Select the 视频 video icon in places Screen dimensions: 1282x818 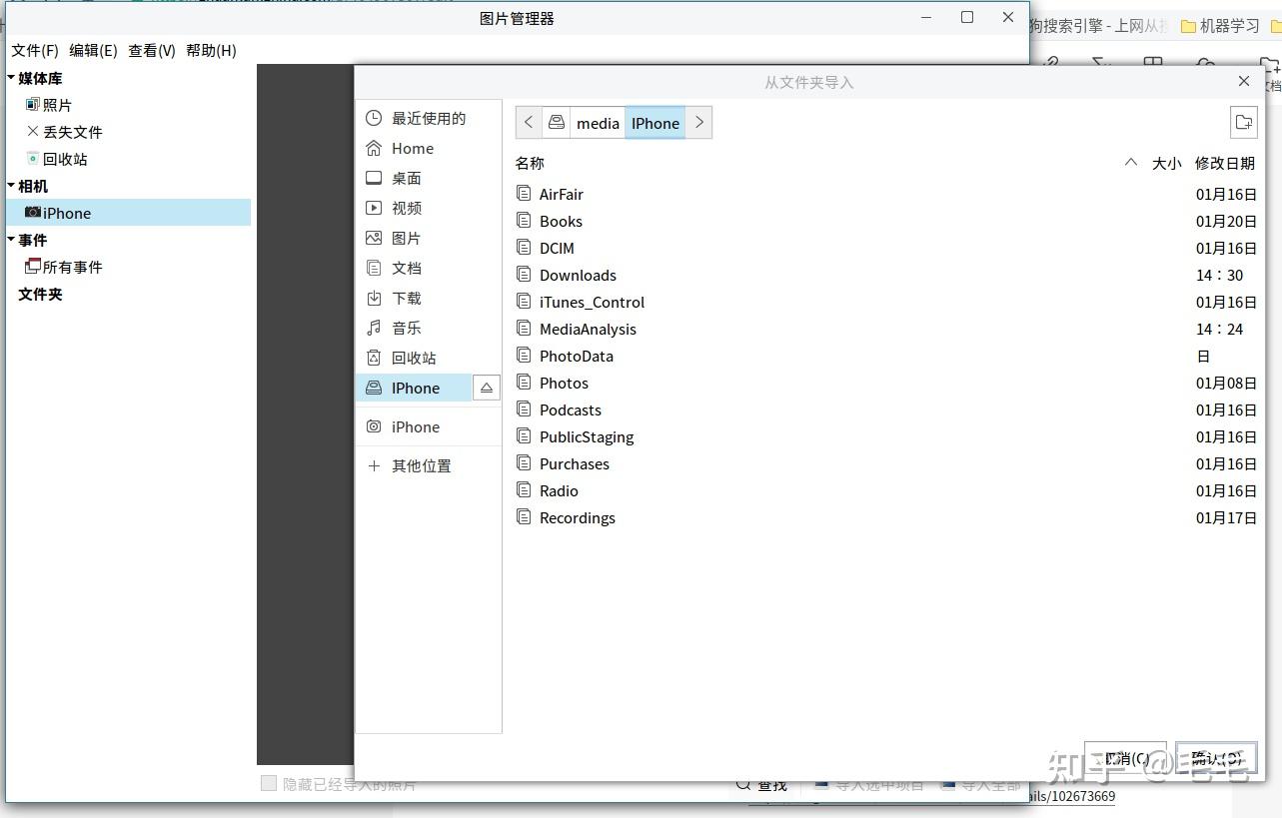tap(374, 208)
